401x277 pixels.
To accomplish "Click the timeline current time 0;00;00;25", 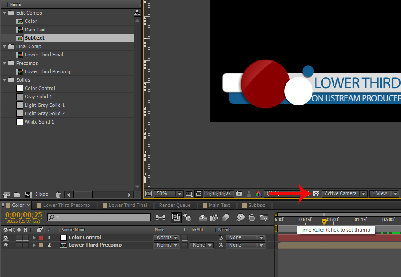I will click(24, 214).
